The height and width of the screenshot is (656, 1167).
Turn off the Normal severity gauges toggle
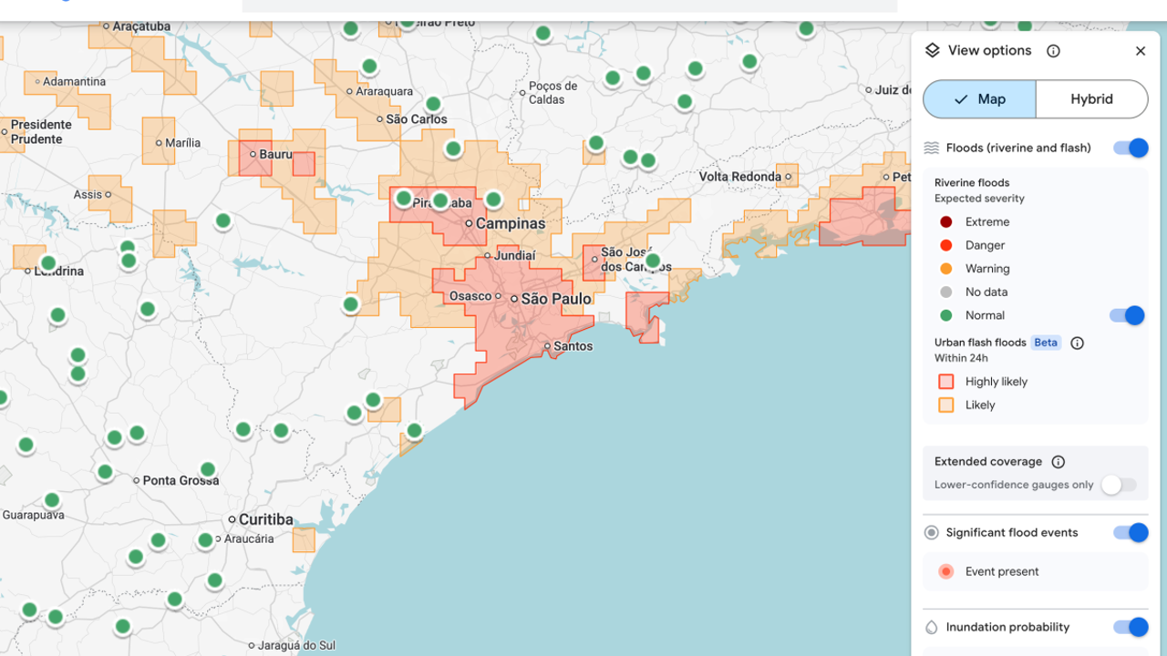1127,315
